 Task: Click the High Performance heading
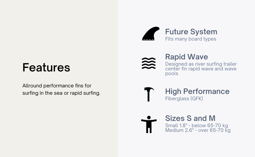(197, 91)
